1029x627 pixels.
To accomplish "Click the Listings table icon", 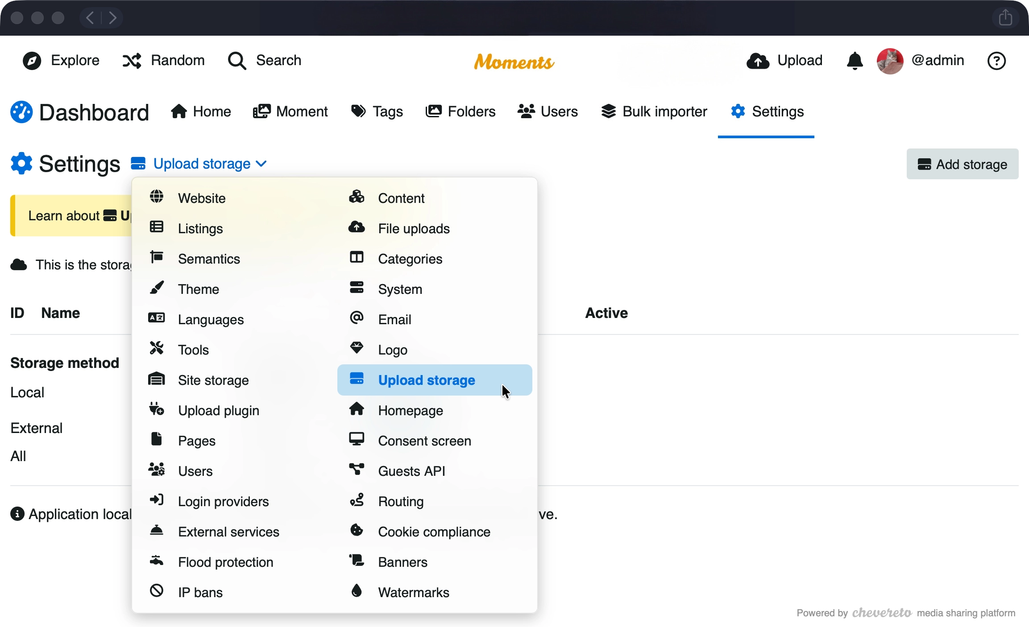I will click(157, 227).
